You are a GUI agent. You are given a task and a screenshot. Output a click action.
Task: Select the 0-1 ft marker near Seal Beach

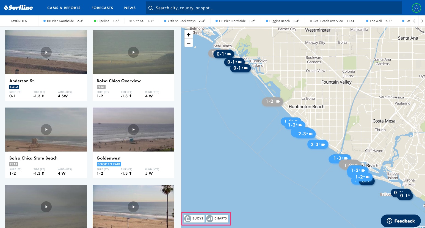(x=223, y=54)
